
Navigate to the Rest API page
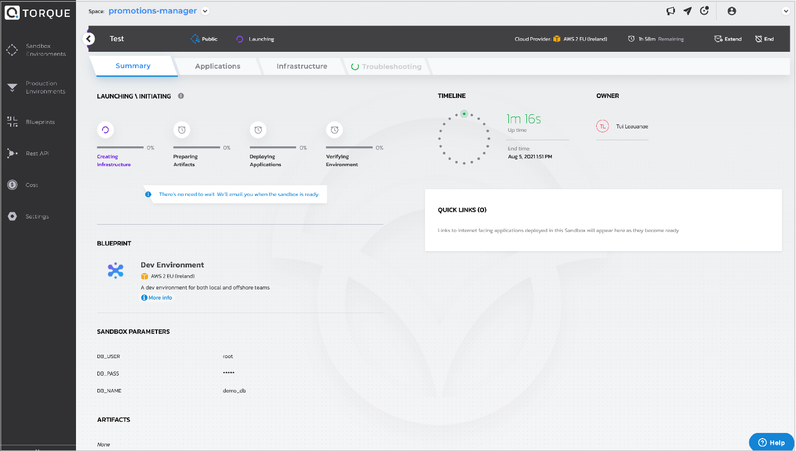click(38, 153)
